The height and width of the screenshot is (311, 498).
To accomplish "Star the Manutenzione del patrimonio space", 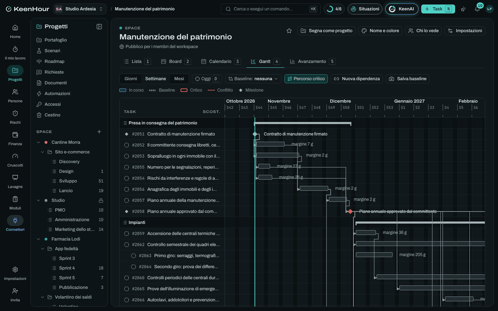I will coord(289,31).
